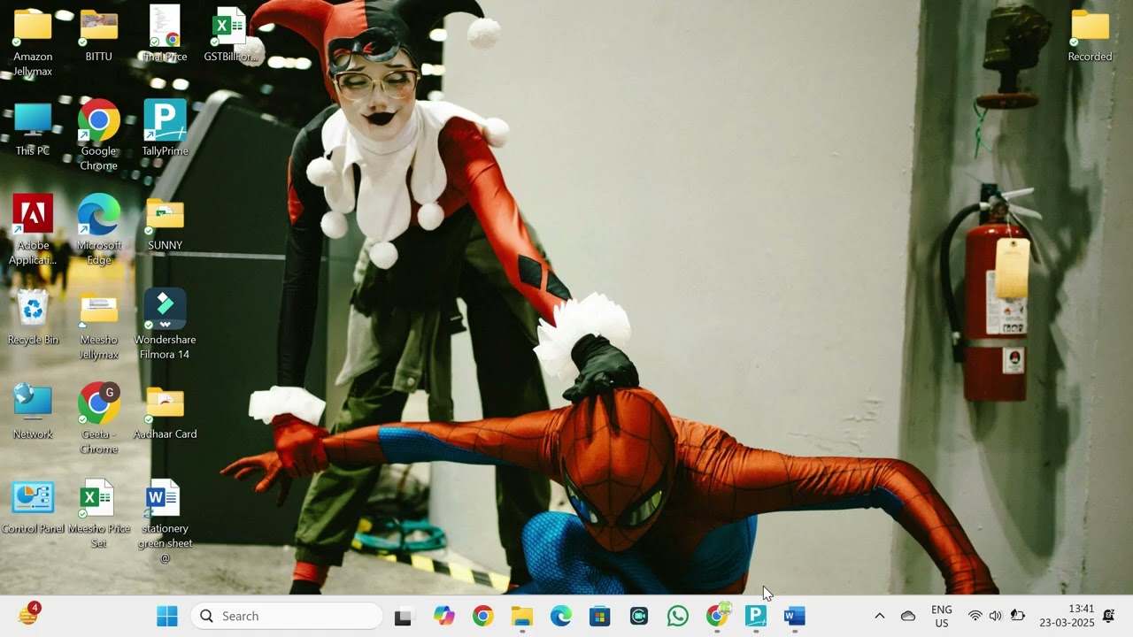The width and height of the screenshot is (1133, 637).
Task: Select the TallyPrime desktop shortcut
Action: pos(165,128)
